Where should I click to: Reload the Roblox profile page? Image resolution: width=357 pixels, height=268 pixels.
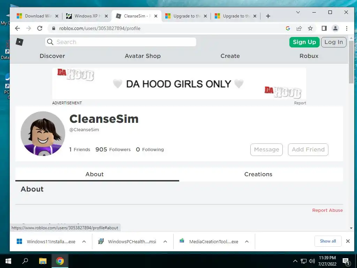click(x=40, y=28)
